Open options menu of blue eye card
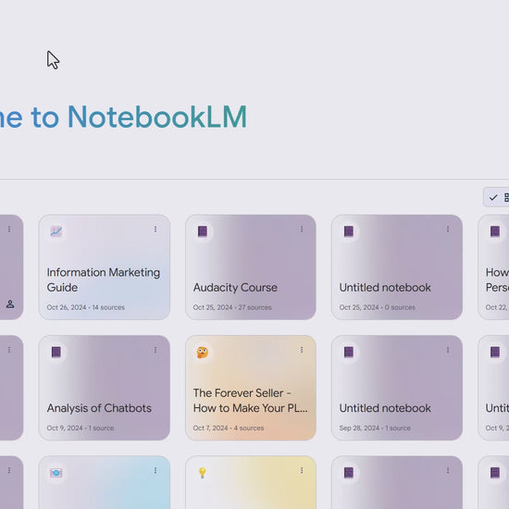The height and width of the screenshot is (509, 509). tap(155, 470)
